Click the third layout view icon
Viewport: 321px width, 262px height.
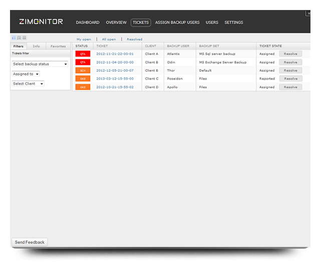pos(24,38)
